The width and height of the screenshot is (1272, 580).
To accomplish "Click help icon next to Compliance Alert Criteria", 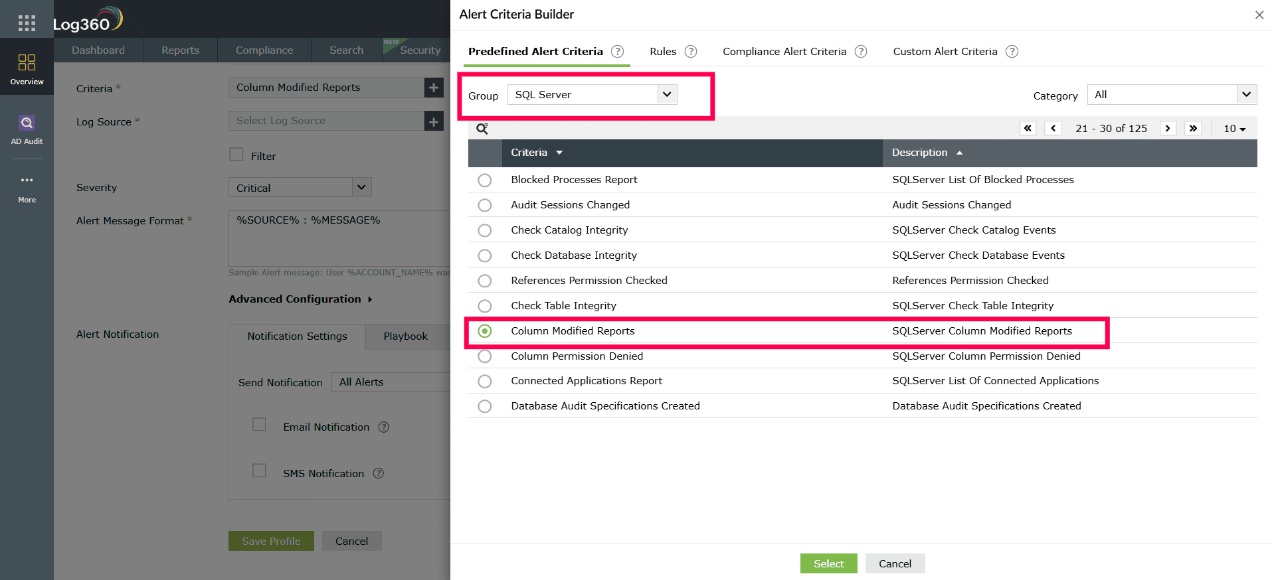I will pyautogui.click(x=861, y=51).
